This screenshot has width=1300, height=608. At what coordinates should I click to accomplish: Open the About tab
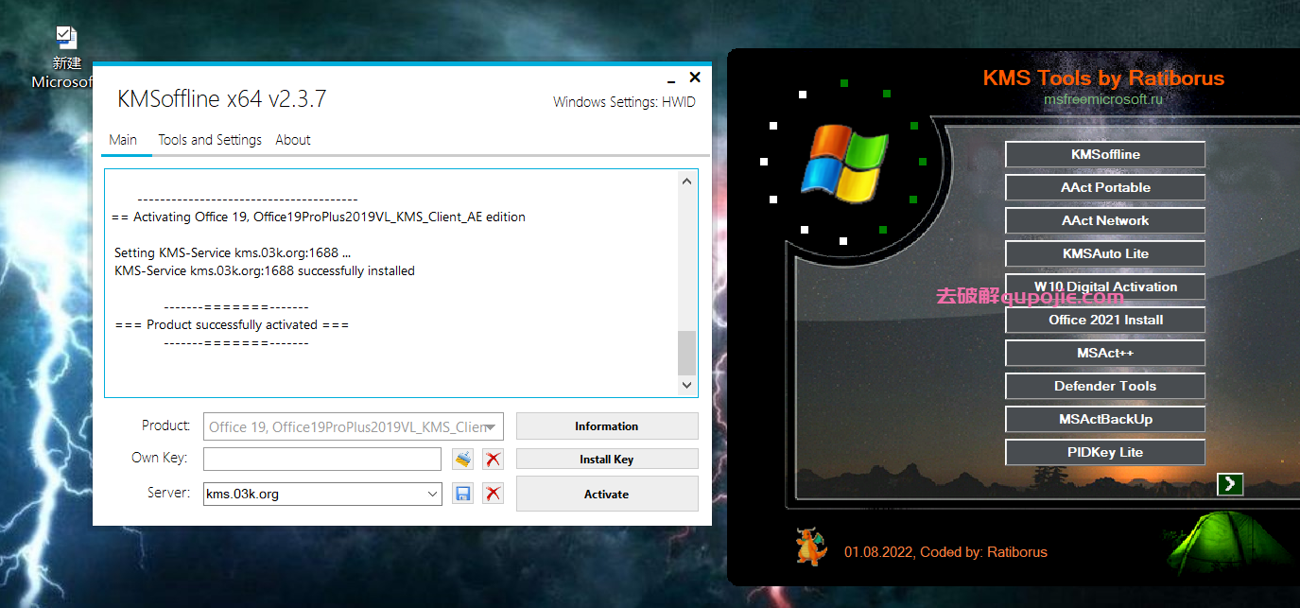pos(293,140)
